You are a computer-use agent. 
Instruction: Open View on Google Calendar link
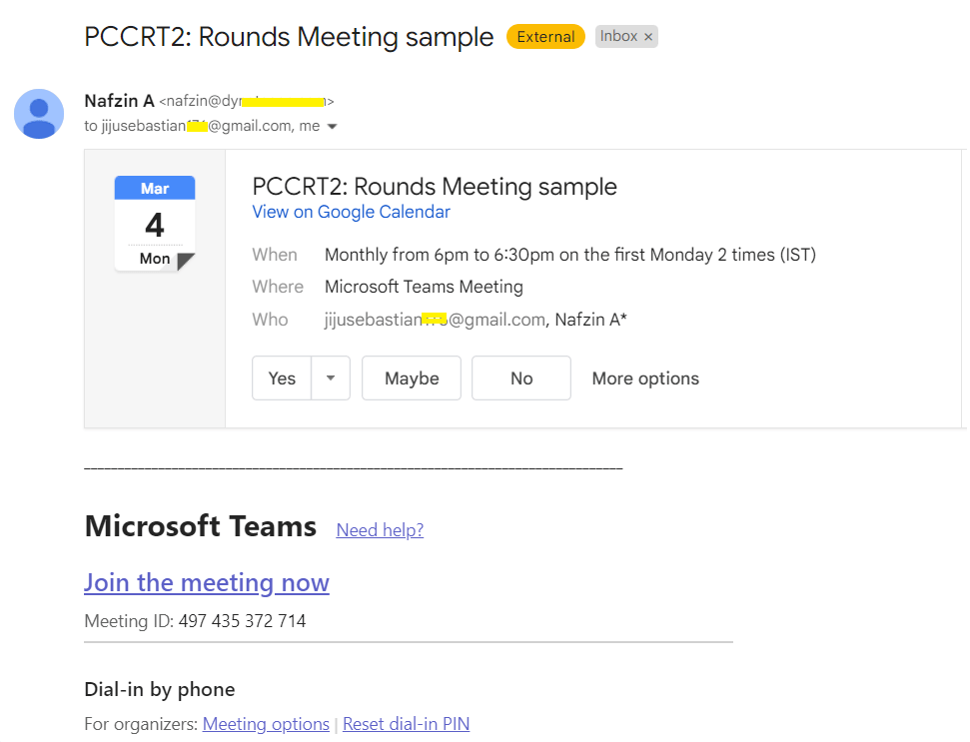coord(351,212)
